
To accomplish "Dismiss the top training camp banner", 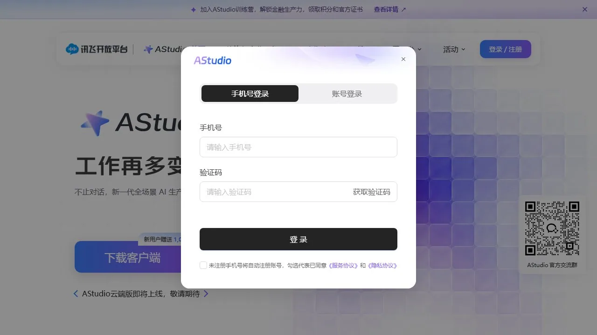I will (x=585, y=9).
